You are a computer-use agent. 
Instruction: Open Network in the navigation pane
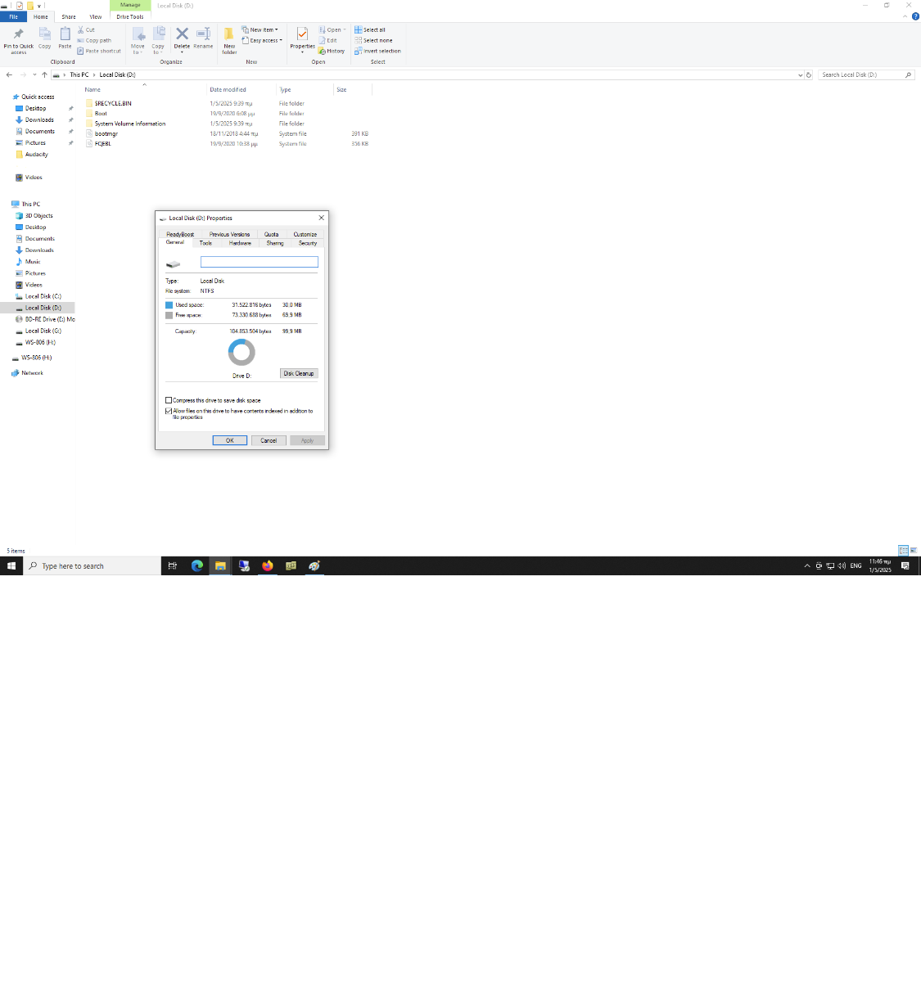[32, 372]
